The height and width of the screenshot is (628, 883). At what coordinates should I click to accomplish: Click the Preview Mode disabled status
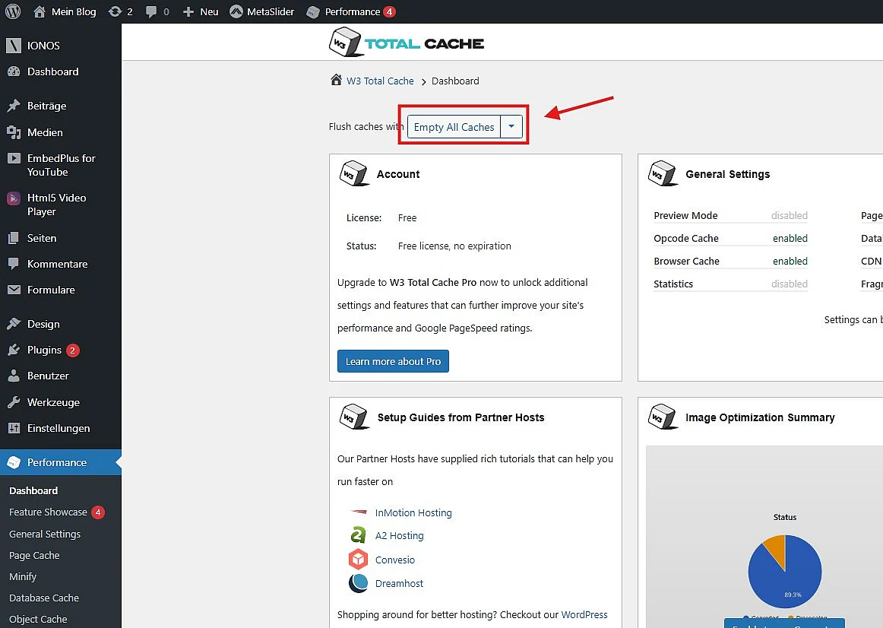point(790,215)
